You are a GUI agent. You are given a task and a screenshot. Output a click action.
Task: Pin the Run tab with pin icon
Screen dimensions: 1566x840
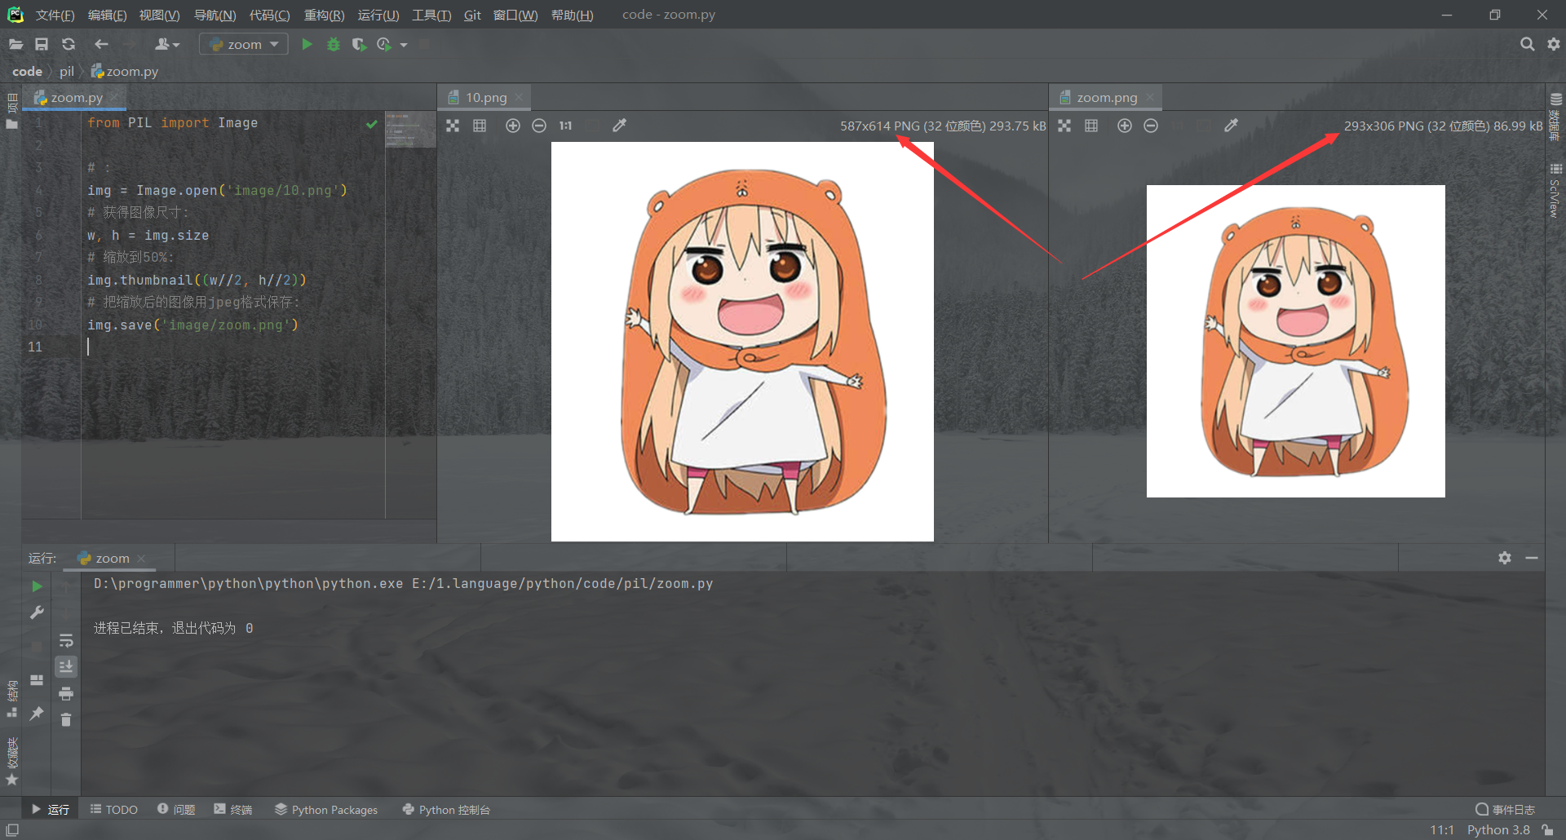coord(37,714)
